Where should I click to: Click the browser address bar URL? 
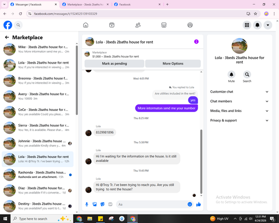(65, 14)
